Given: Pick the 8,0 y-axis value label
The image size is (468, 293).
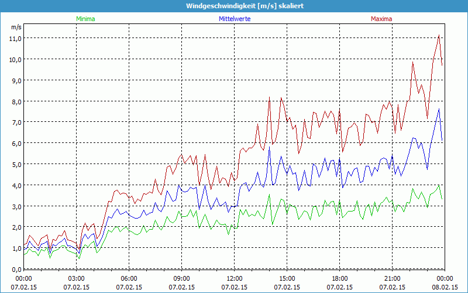Looking at the screenshot, I should click(x=15, y=101).
